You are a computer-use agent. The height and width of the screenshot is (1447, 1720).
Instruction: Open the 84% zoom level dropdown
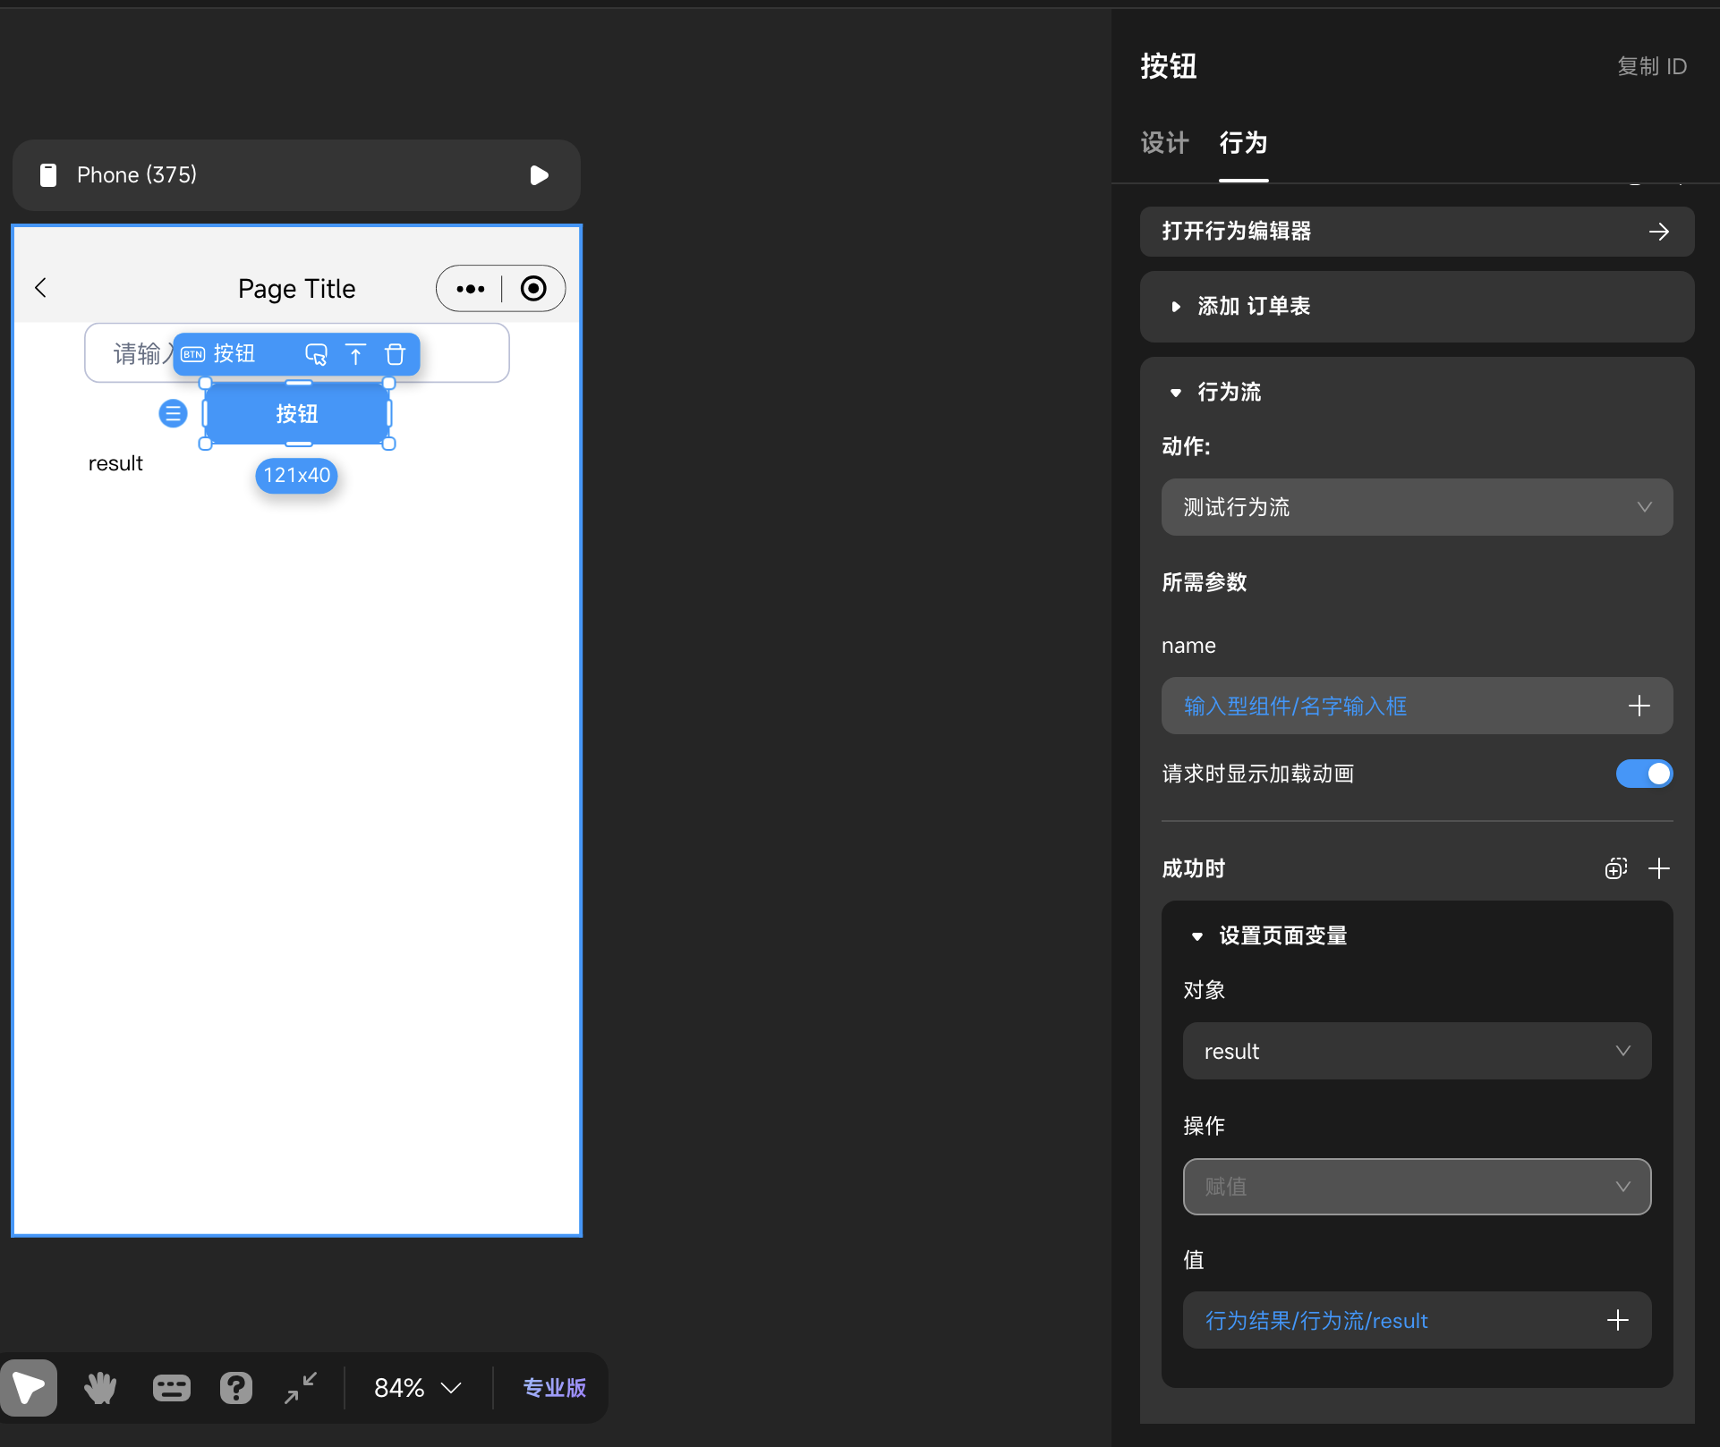point(417,1387)
